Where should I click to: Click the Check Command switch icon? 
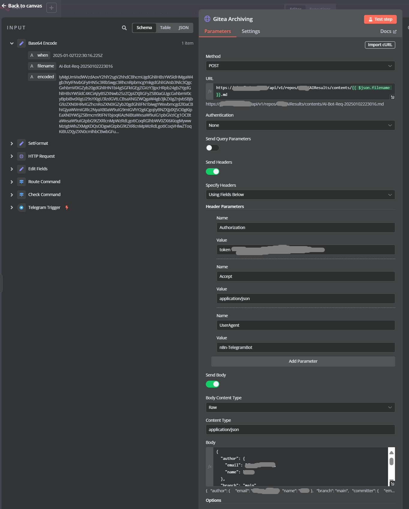tap(21, 195)
